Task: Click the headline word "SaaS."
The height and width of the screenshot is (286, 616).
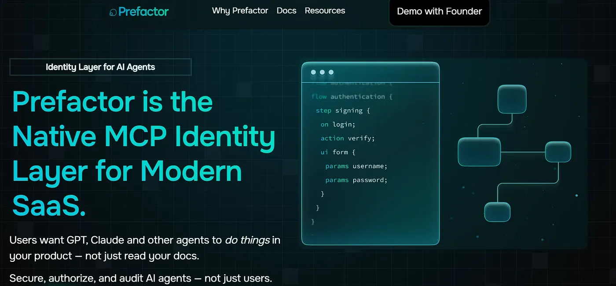Action: point(49,205)
